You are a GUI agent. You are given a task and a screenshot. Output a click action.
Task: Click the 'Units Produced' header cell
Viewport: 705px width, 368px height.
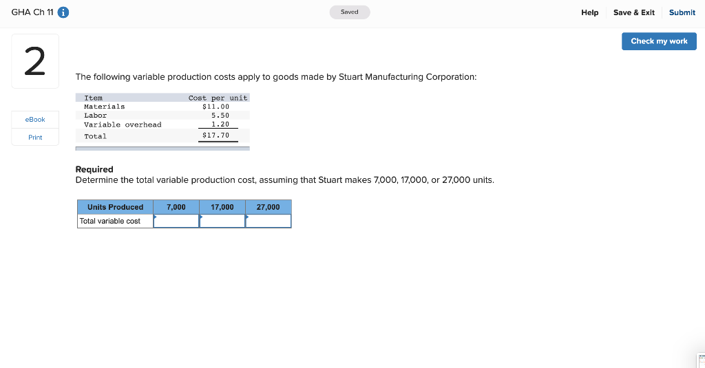pos(115,207)
